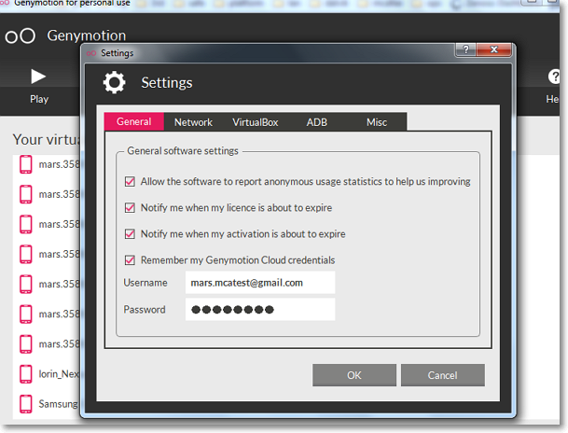Click the Help icon in Genymotion window
Image resolution: width=568 pixels, height=433 pixels.
[553, 77]
